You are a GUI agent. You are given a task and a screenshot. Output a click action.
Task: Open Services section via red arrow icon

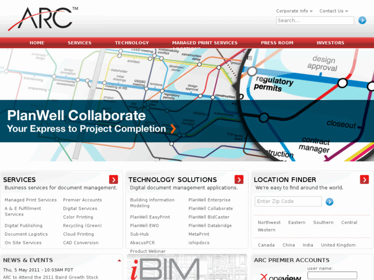(114, 179)
